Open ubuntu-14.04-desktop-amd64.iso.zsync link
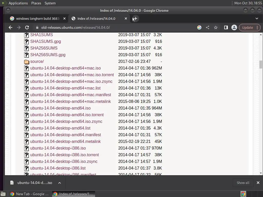Viewport: 263px width, 197px height. 66,121
